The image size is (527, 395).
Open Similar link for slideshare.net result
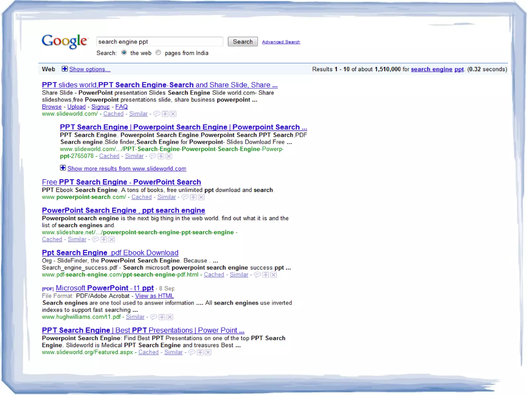point(77,239)
